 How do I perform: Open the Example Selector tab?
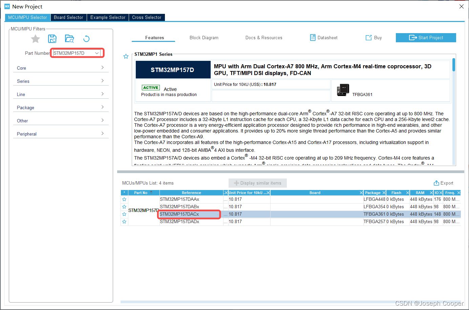click(x=108, y=17)
